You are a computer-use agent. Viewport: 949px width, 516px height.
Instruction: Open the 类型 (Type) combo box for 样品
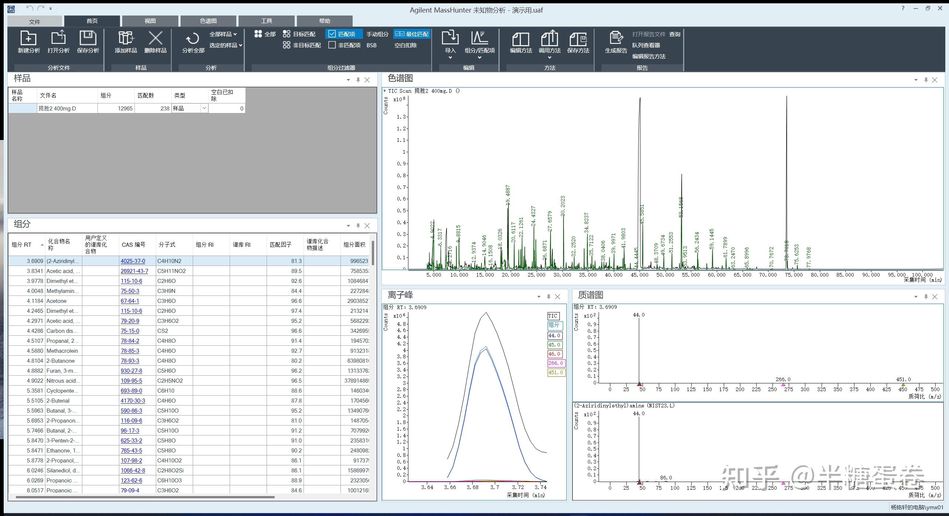(204, 108)
